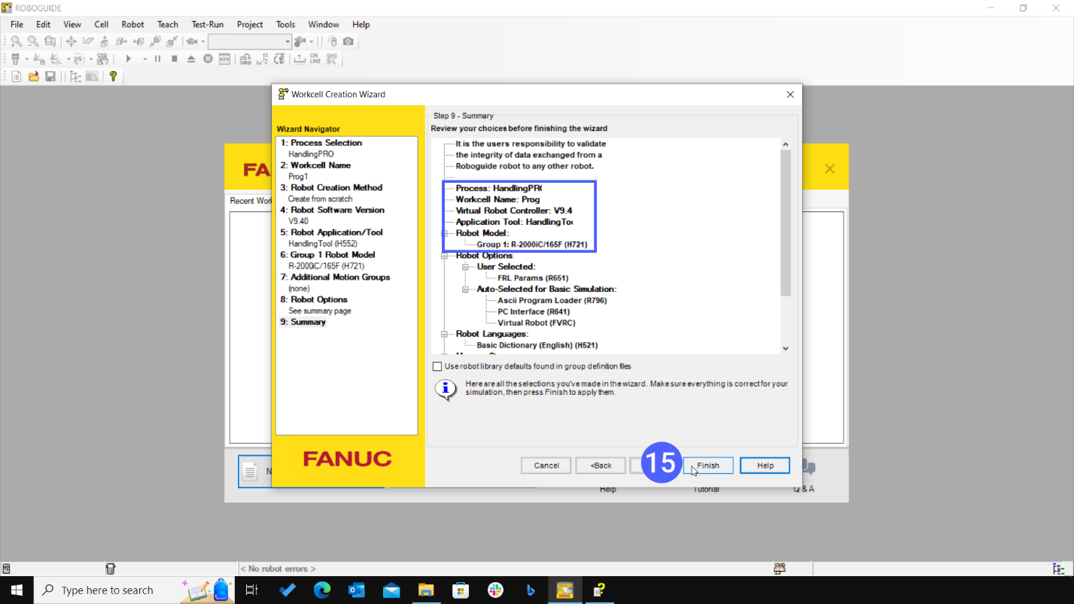The image size is (1074, 604).
Task: Take a screenshot with the camera capture icon
Action: tap(348, 41)
